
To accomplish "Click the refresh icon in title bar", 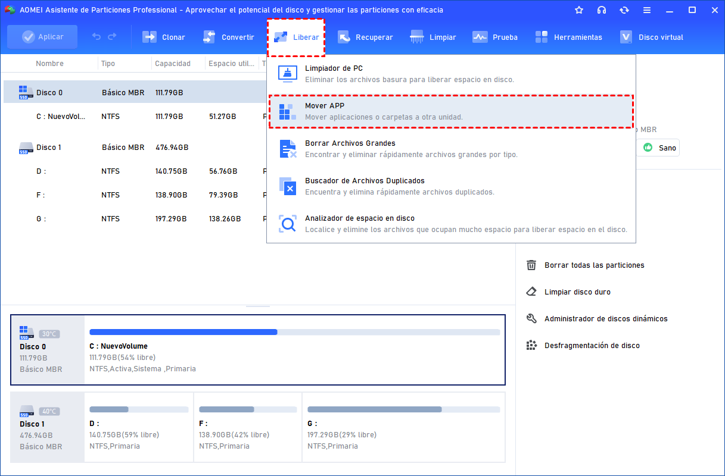I will [624, 10].
